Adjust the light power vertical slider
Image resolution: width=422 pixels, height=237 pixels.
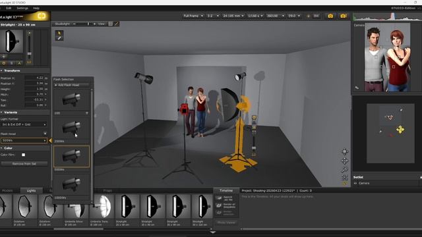[29, 54]
